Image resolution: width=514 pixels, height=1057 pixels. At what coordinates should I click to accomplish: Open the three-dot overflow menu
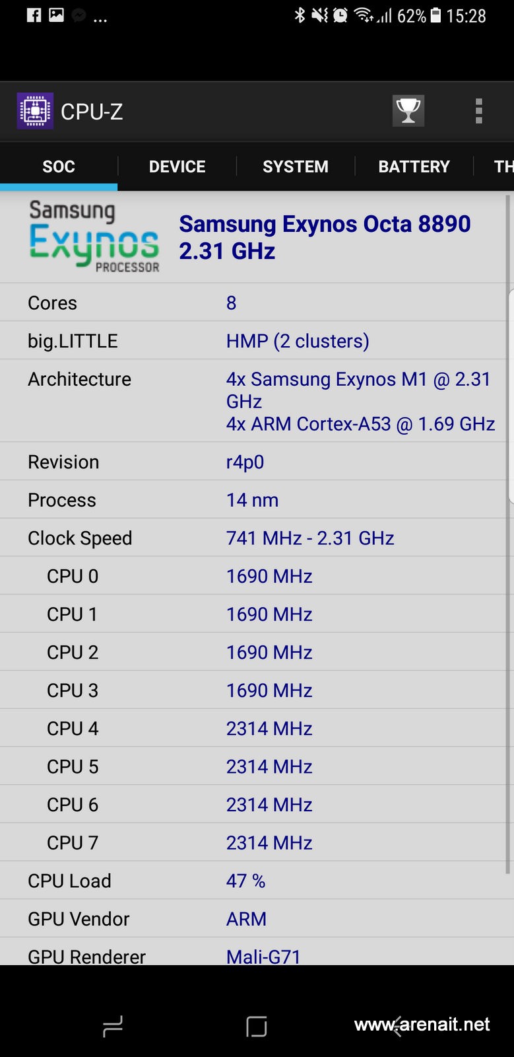(x=479, y=111)
